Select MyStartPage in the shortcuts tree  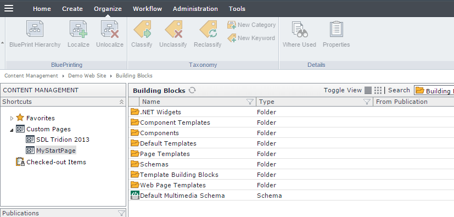(x=56, y=151)
